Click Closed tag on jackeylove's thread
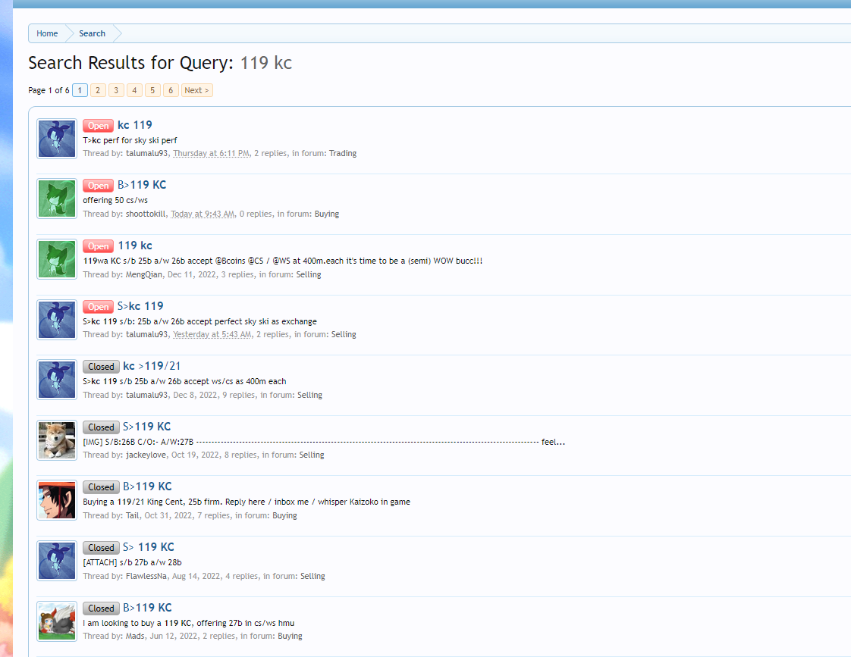The image size is (851, 657). pos(101,427)
